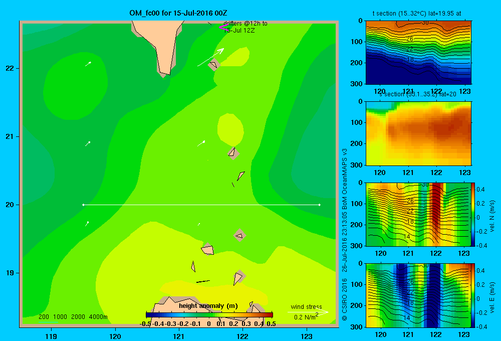The image size is (501, 341).
Task: Click the island just south of 21N near 121.9E
Action: coord(233,153)
